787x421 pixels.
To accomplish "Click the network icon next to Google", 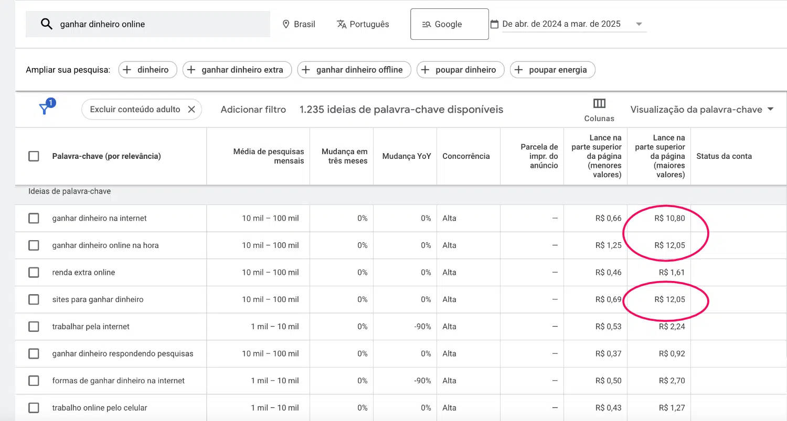I will (x=427, y=24).
